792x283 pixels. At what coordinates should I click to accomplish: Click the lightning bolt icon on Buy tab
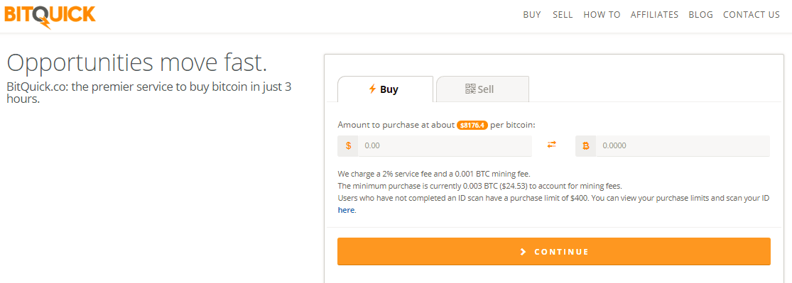tap(372, 89)
